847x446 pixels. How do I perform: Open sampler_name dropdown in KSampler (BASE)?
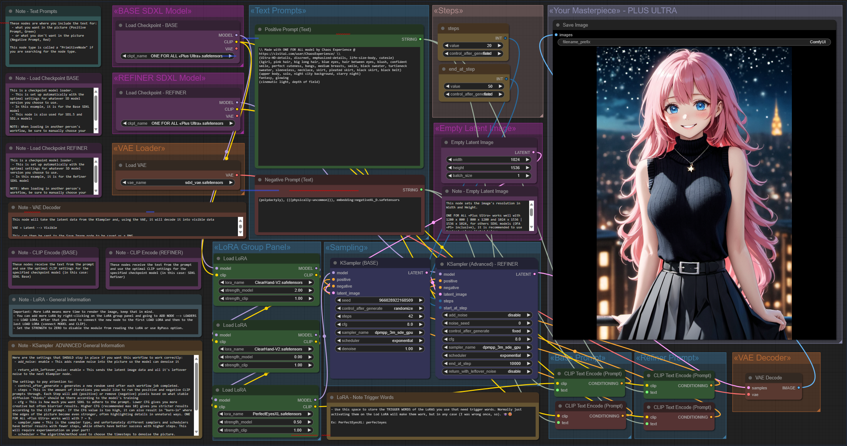pos(379,332)
